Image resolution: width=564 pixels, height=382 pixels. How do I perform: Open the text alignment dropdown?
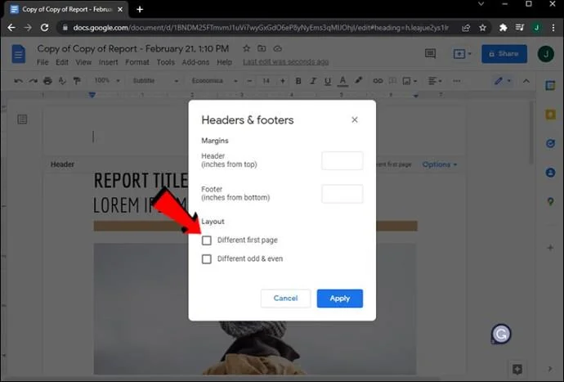pyautogui.click(x=435, y=81)
